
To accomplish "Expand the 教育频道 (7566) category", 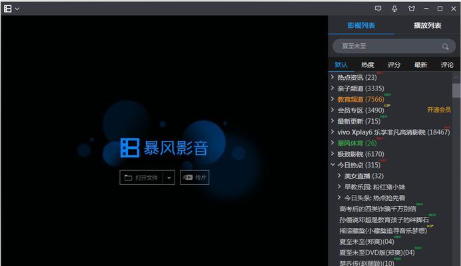I will tap(332, 99).
